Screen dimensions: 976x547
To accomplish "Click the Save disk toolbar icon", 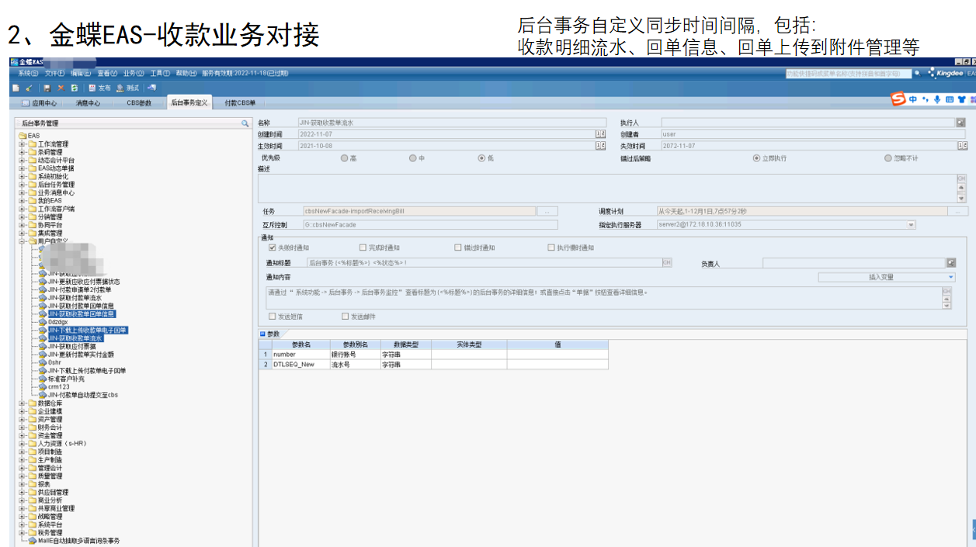I will point(47,88).
